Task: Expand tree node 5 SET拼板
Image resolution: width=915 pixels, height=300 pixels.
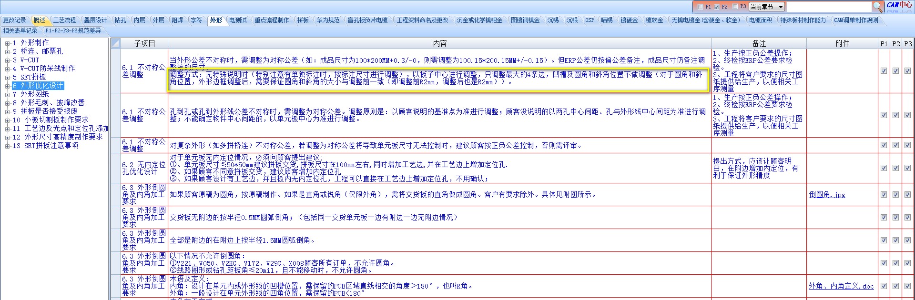Action: click(x=7, y=77)
